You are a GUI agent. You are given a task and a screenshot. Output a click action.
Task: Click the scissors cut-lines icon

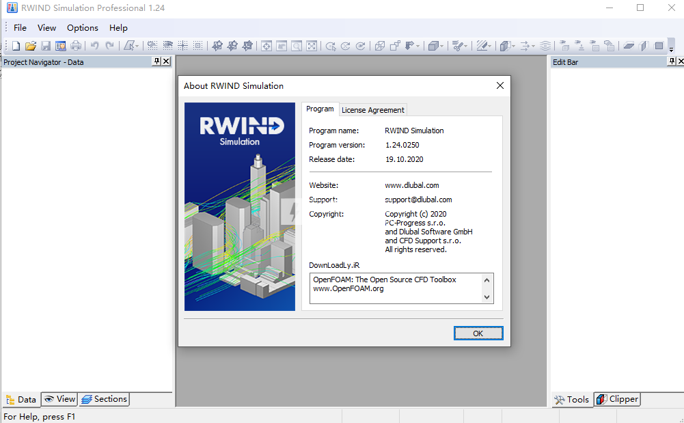click(458, 46)
